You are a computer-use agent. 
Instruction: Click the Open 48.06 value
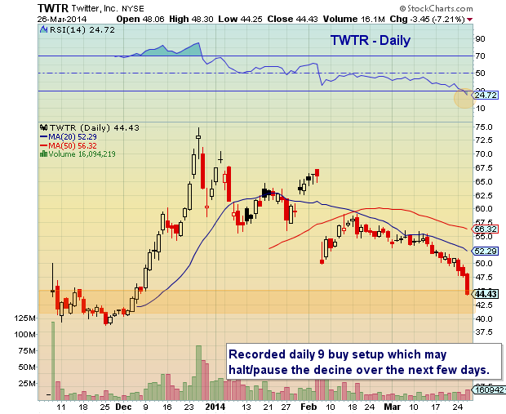point(140,19)
